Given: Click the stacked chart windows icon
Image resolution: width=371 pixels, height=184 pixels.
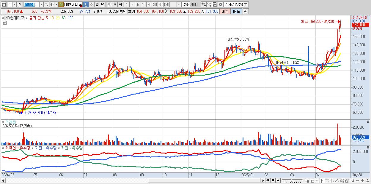Looking at the screenshot, I should 347,181.
